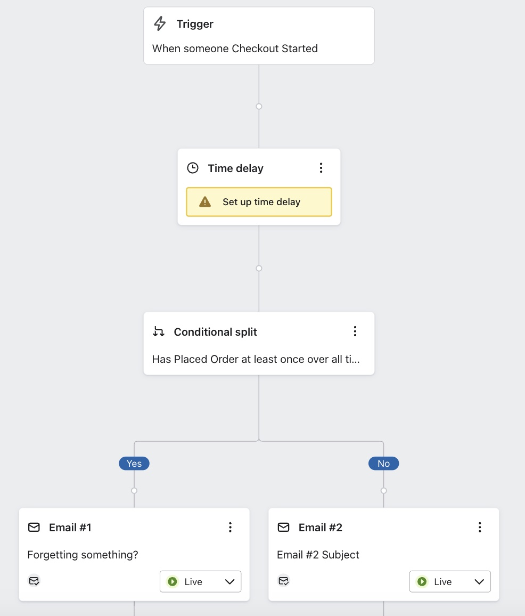Viewport: 525px width, 616px height.
Task: Click the Conditional split branch icon
Action: point(159,331)
